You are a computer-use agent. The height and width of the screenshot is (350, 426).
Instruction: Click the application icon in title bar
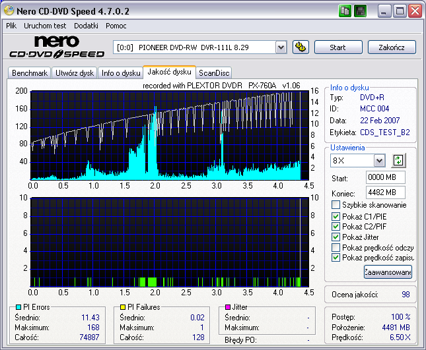coord(9,11)
